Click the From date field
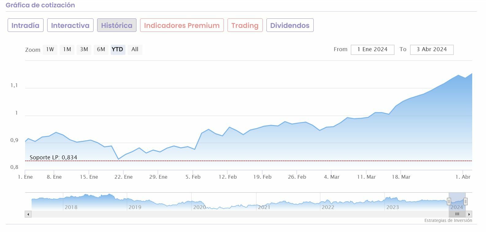Image resolution: width=486 pixels, height=232 pixels. [372, 49]
